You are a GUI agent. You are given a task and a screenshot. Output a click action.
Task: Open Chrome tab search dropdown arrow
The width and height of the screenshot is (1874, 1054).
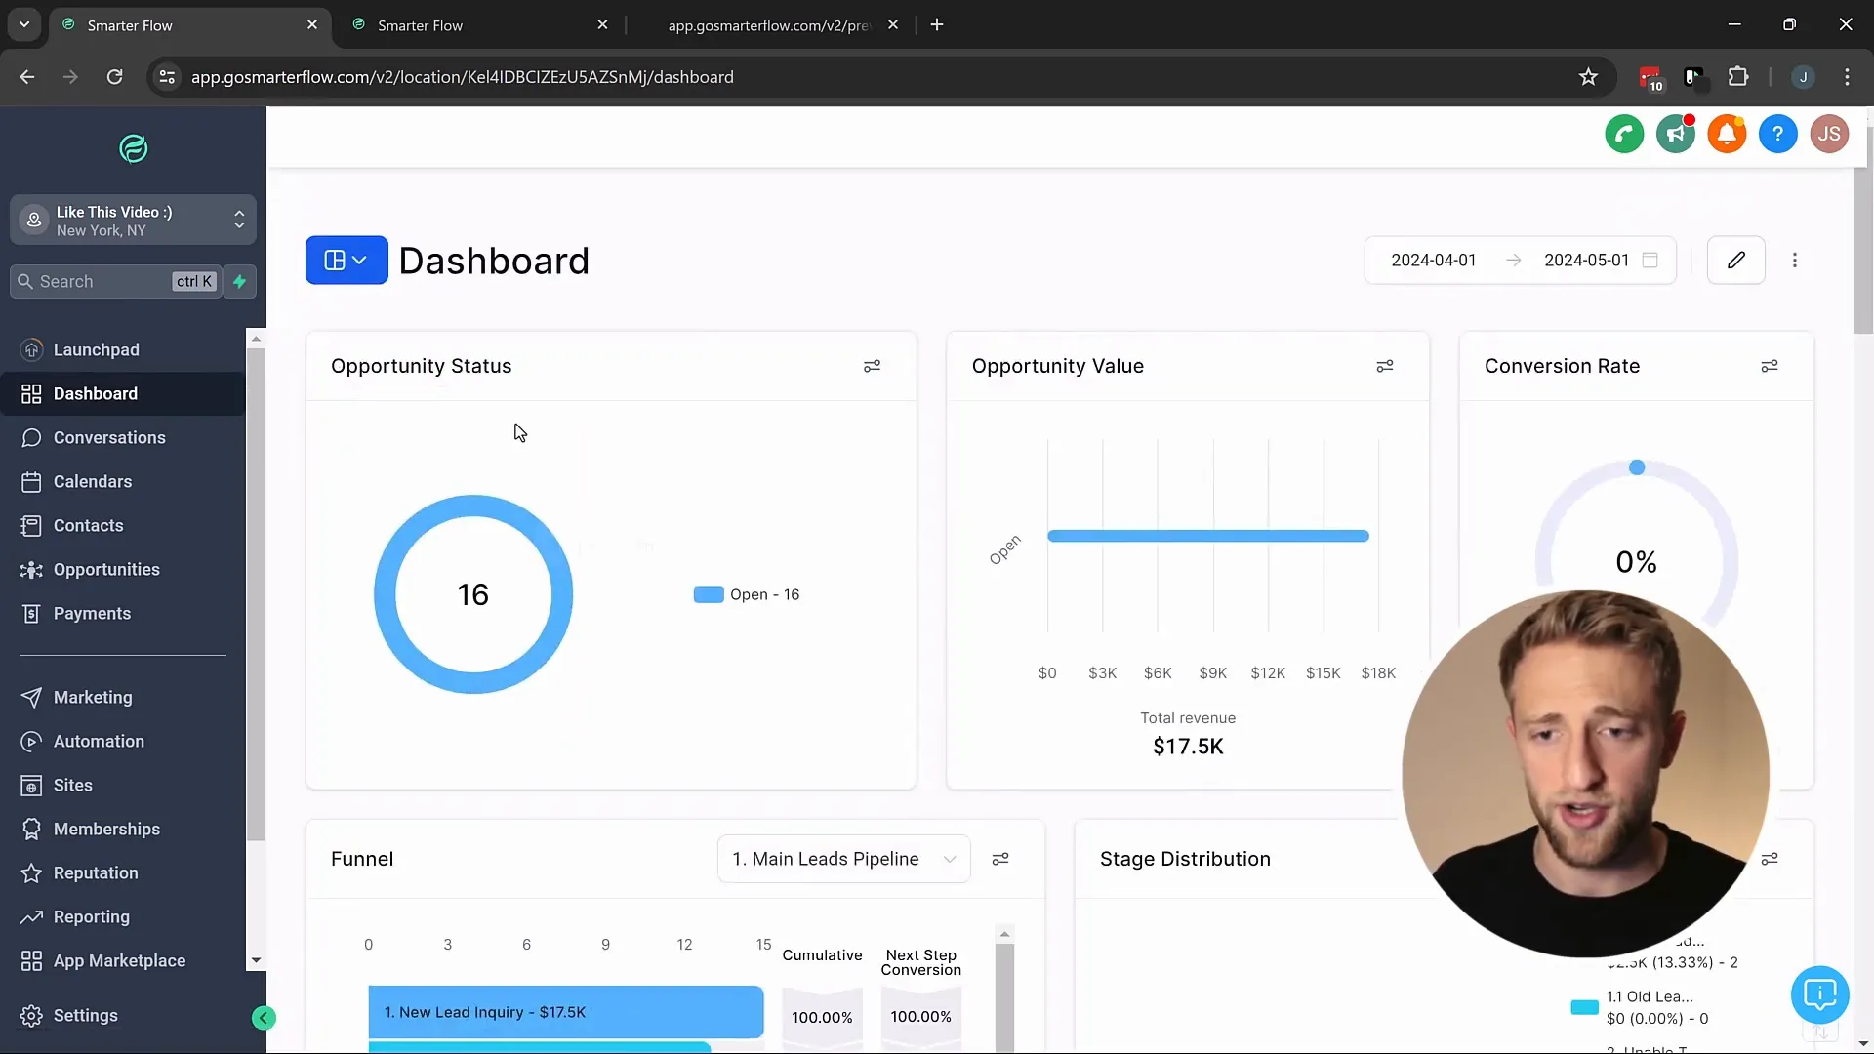[x=24, y=24]
